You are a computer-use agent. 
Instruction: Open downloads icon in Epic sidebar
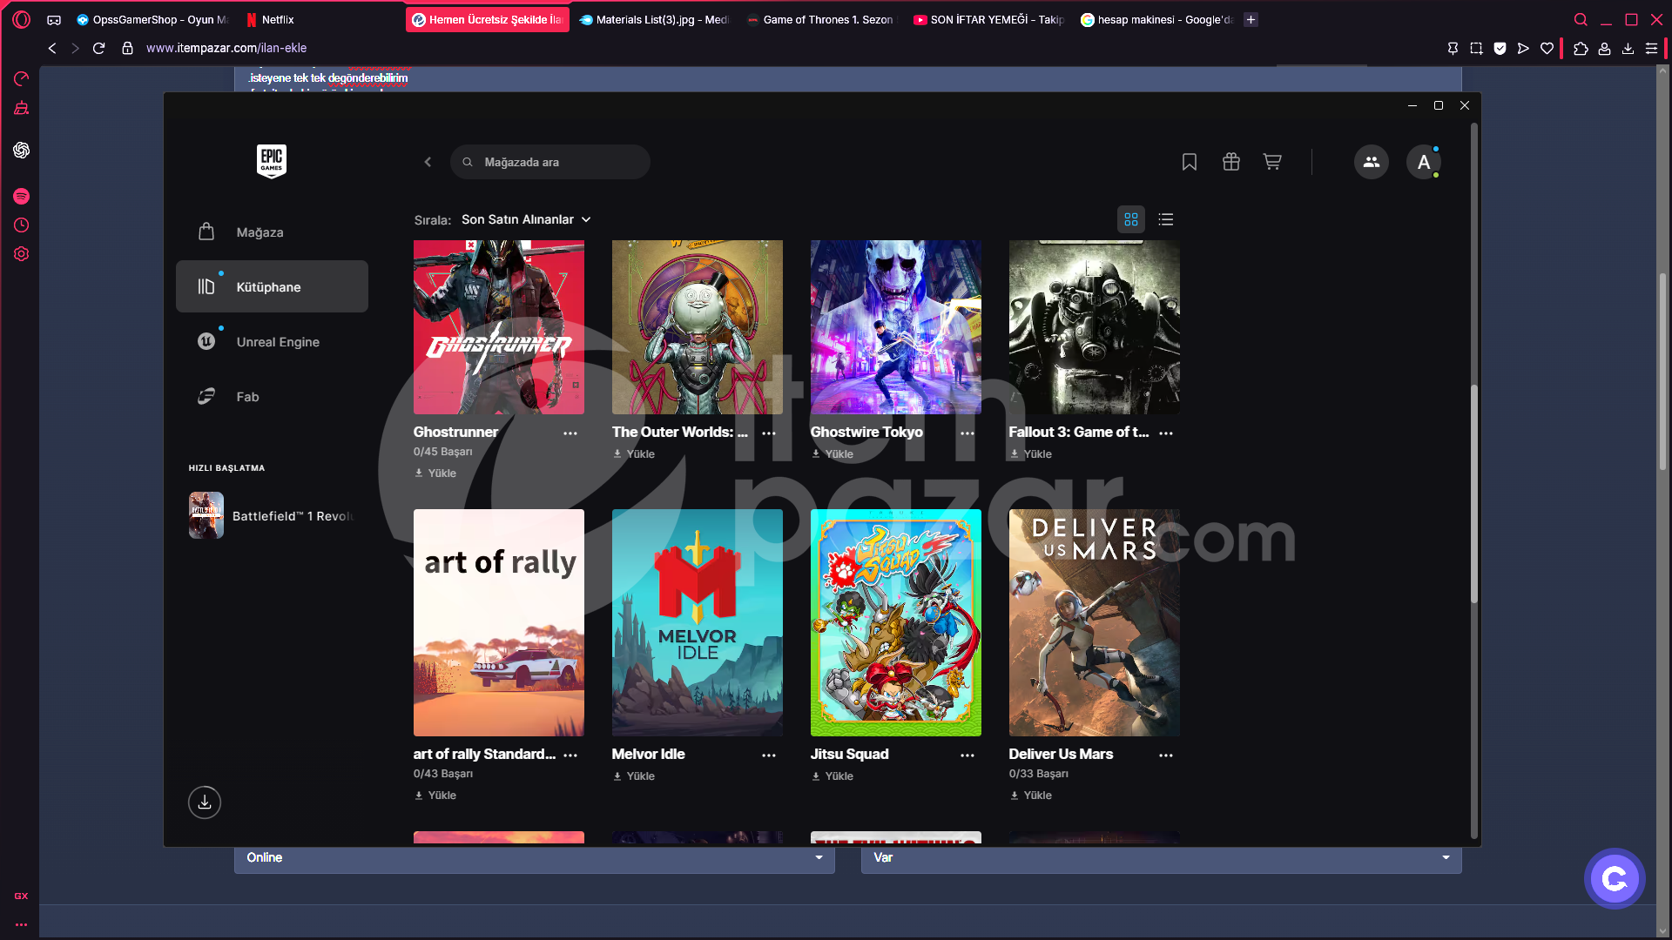[x=205, y=802]
